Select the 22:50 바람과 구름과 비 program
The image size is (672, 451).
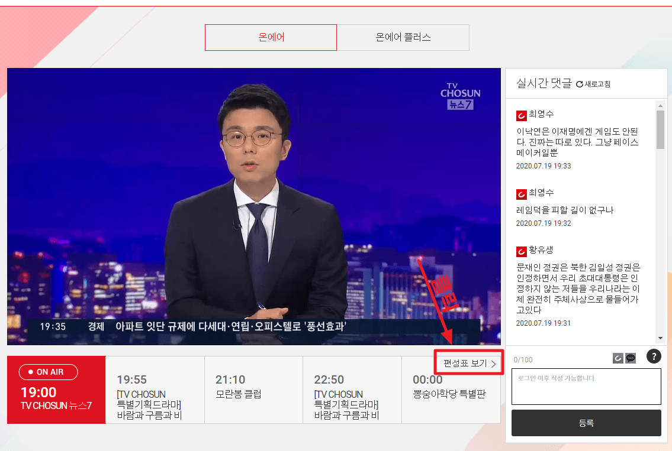[x=352, y=390]
